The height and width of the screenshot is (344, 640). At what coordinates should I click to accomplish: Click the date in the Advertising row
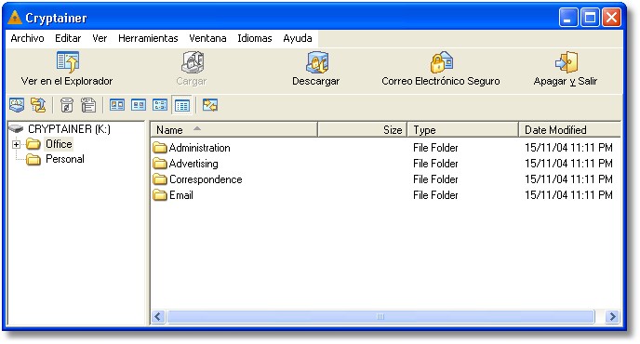coord(568,164)
